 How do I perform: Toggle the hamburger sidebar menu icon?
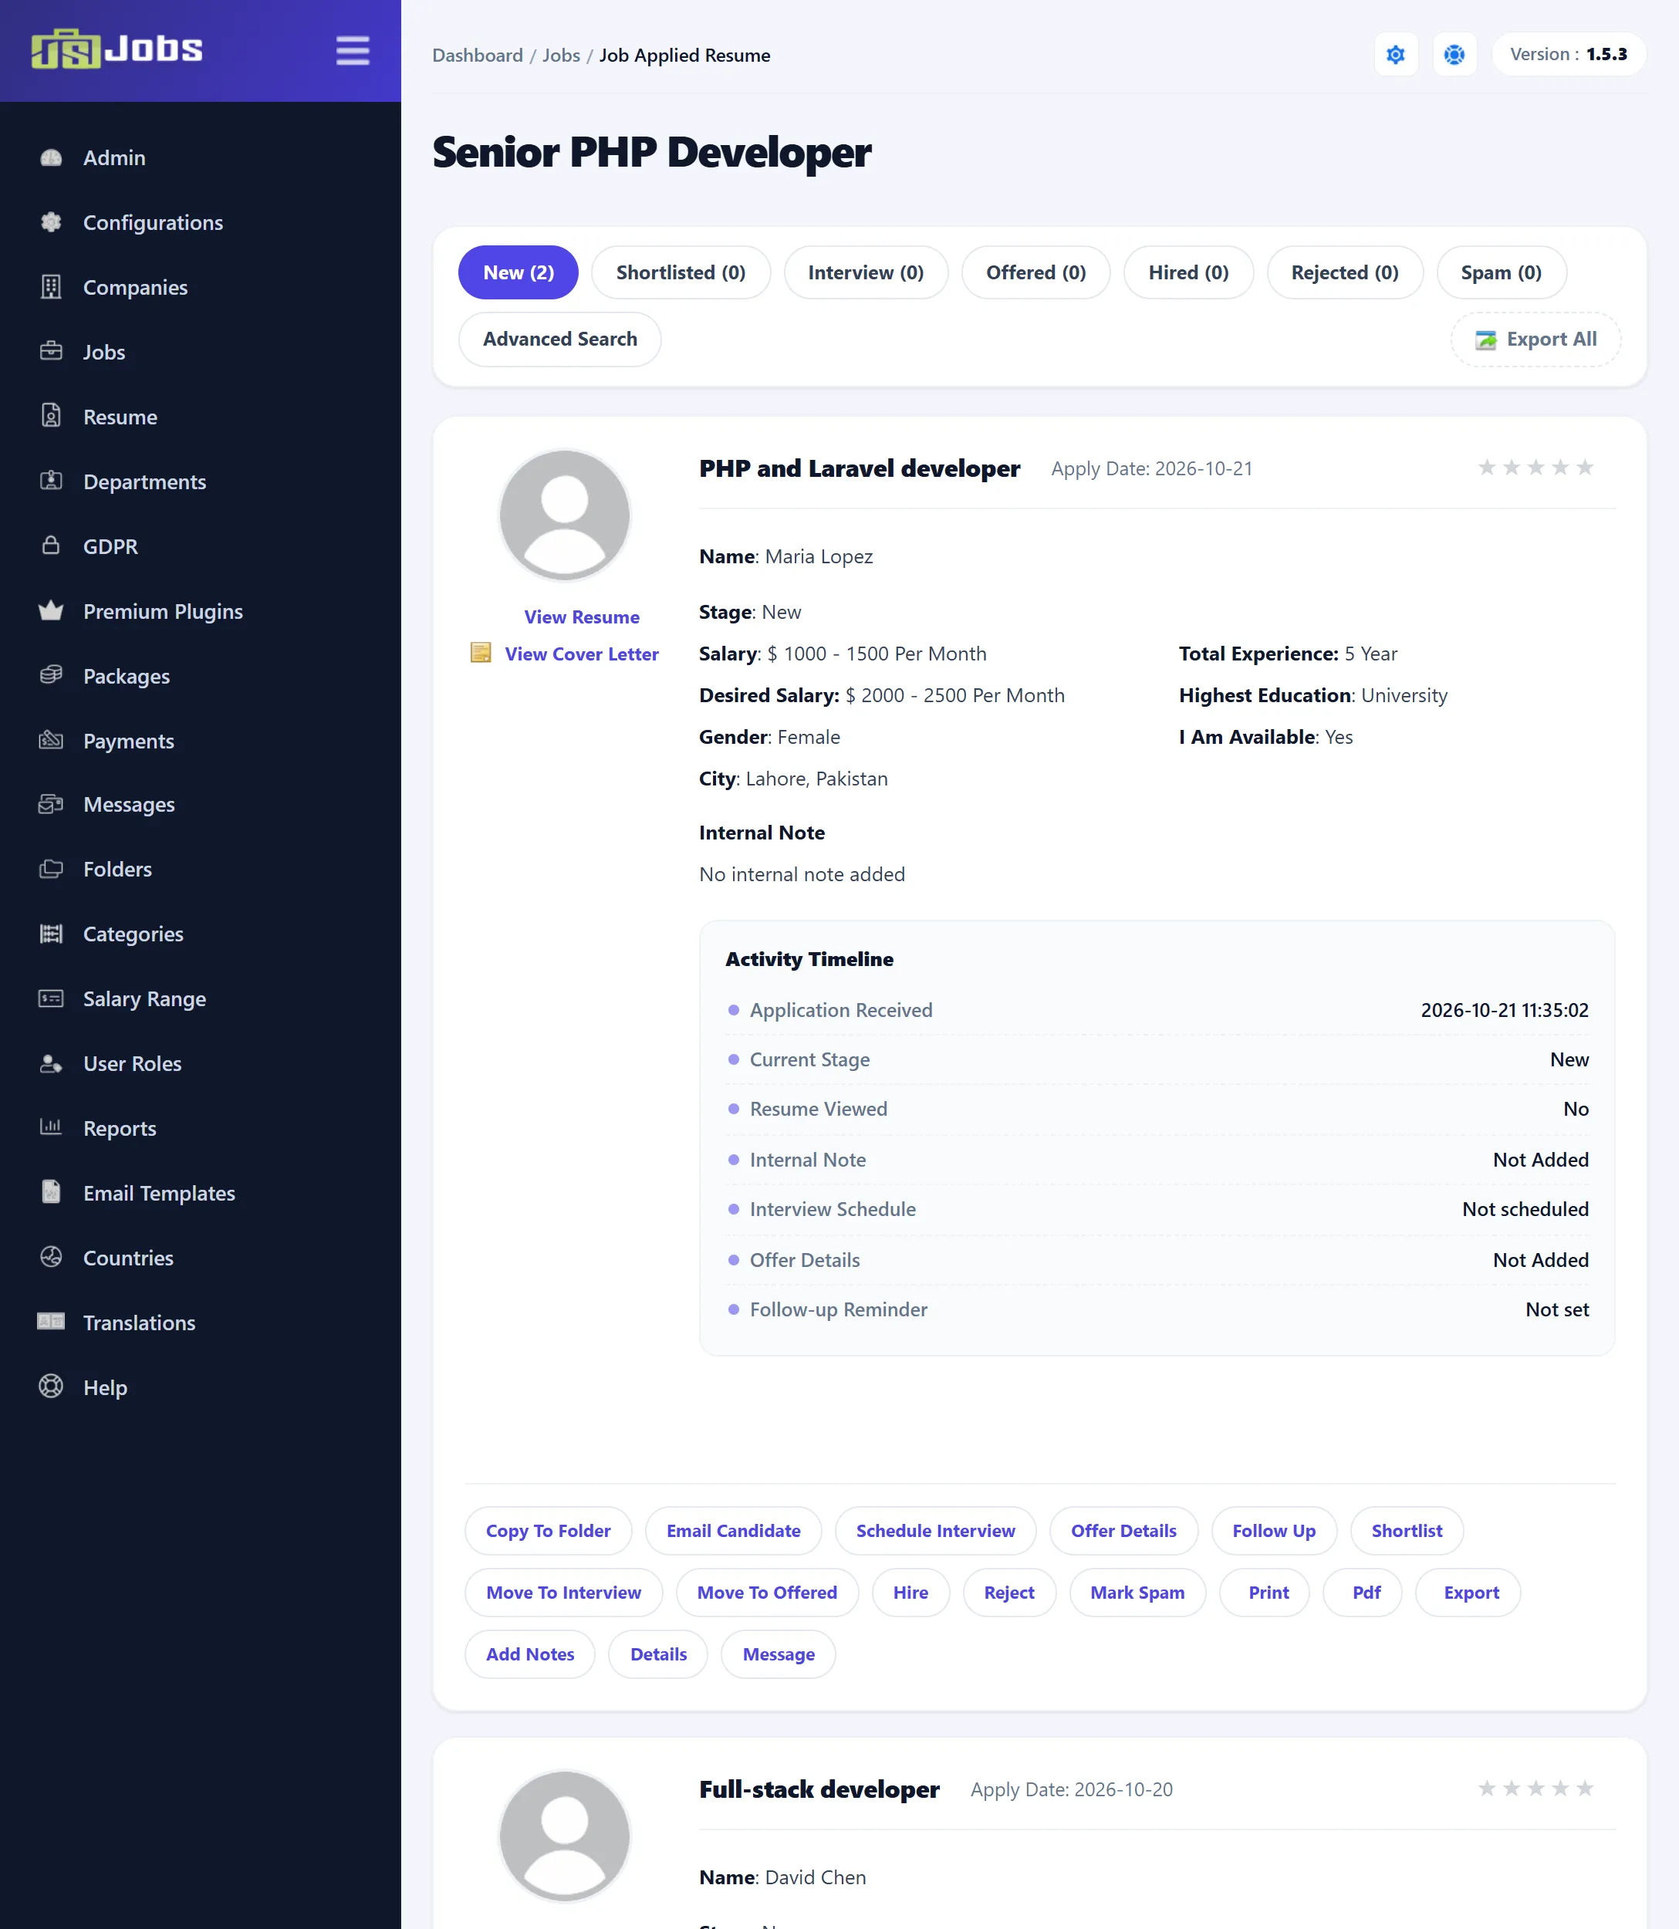click(353, 51)
